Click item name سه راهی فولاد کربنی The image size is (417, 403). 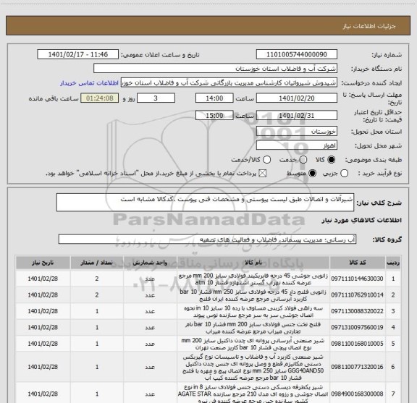[x=253, y=311]
